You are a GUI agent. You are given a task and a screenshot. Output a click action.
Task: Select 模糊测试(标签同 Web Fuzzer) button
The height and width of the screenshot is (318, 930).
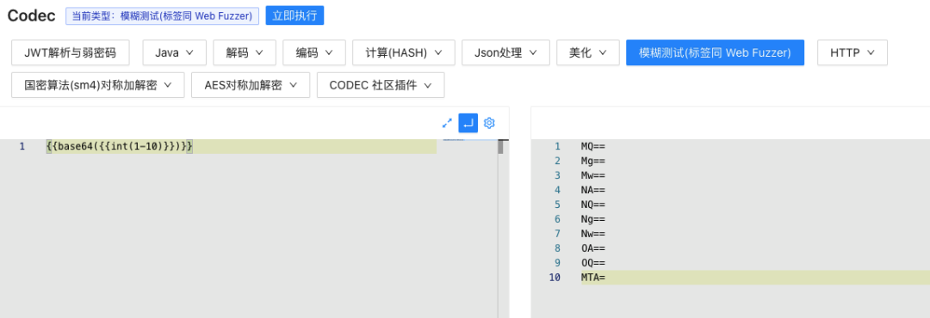tap(715, 52)
